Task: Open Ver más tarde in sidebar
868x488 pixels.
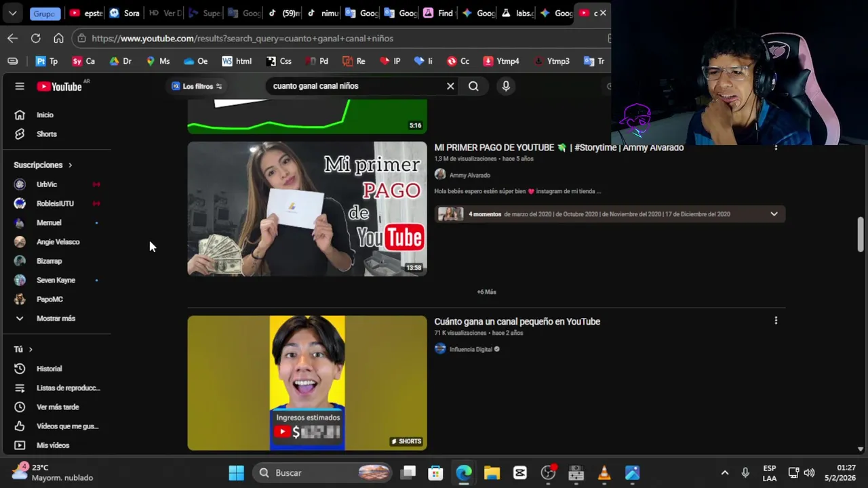Action: pyautogui.click(x=57, y=407)
